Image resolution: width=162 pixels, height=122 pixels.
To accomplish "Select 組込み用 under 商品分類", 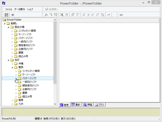I will 23,56.
